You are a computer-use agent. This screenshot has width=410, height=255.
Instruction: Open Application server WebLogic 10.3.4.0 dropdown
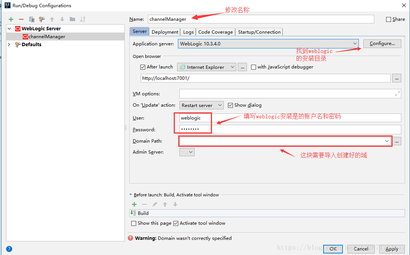pyautogui.click(x=268, y=44)
